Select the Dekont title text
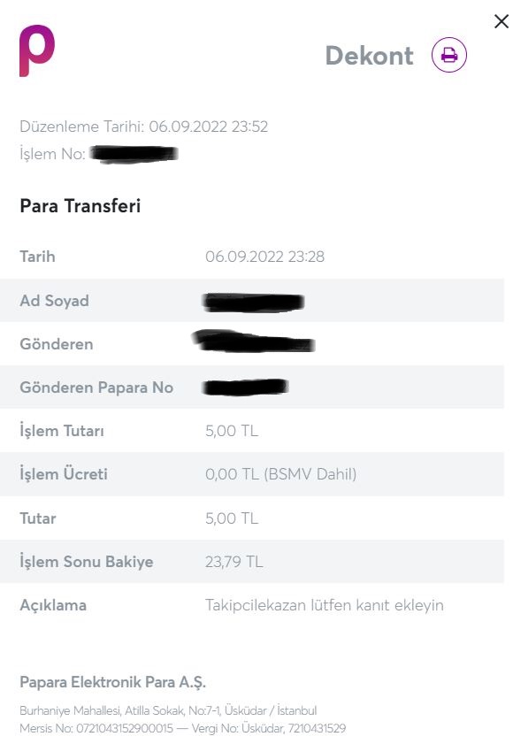The image size is (513, 744). click(x=369, y=56)
